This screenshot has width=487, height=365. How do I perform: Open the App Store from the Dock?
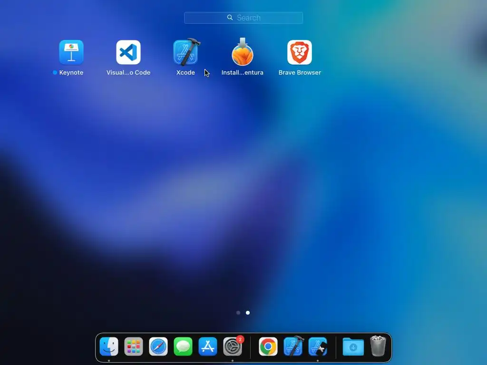coord(208,346)
